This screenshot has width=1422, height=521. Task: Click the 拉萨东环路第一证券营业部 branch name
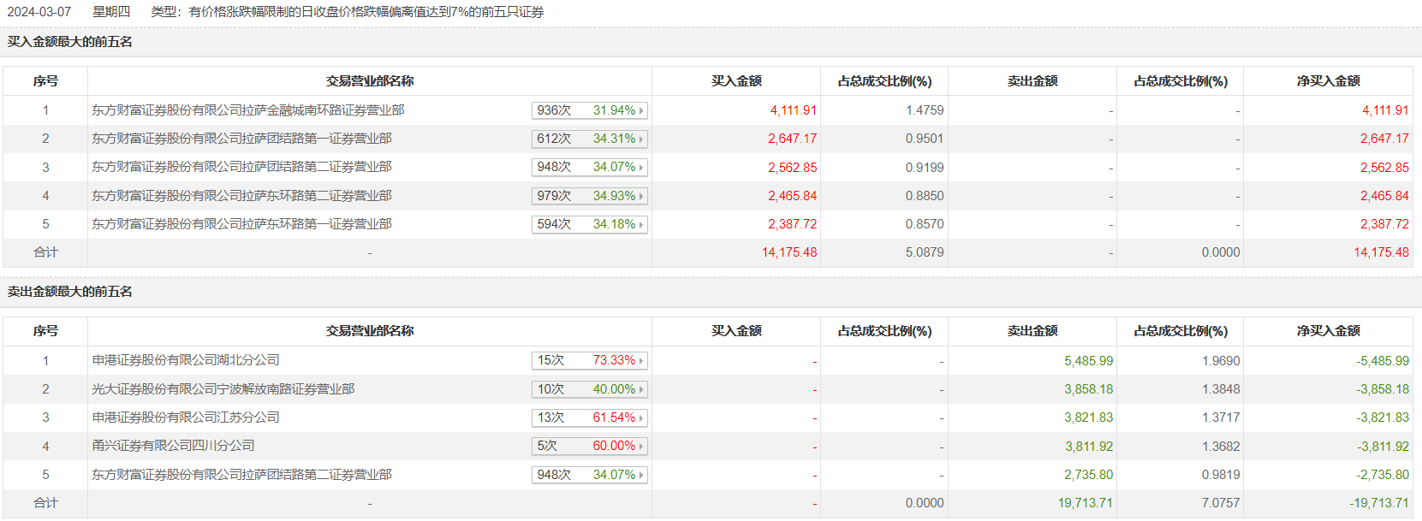point(242,224)
